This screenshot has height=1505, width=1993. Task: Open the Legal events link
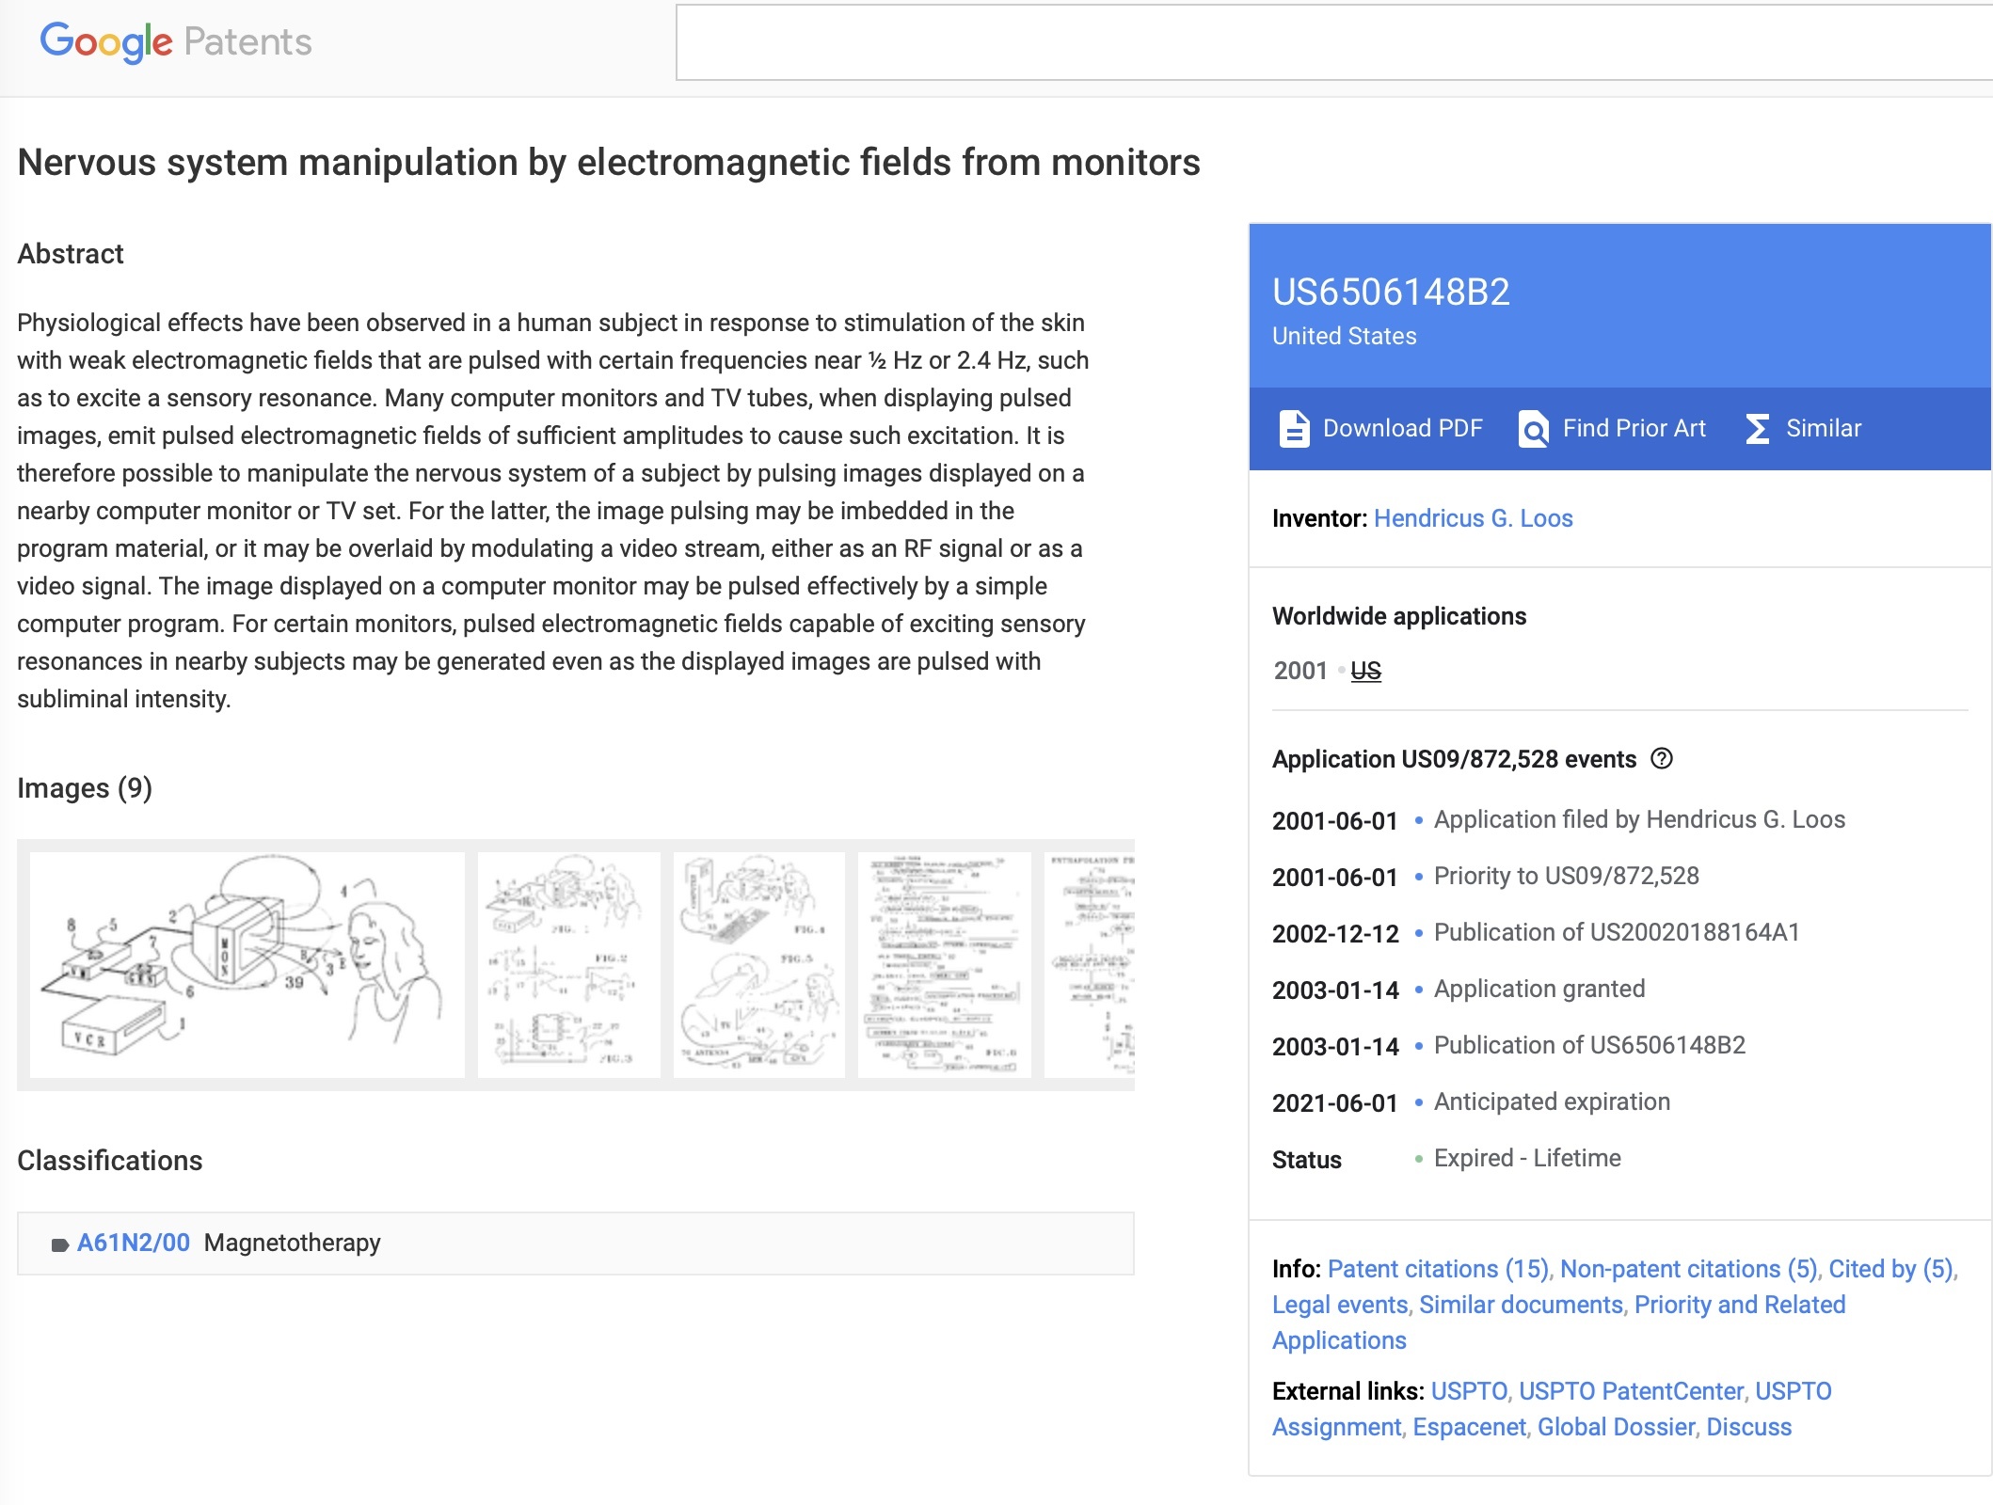coord(1339,1305)
